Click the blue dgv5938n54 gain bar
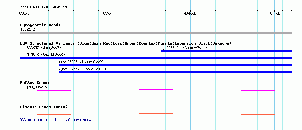302x130 pixels. pyautogui.click(x=226, y=51)
